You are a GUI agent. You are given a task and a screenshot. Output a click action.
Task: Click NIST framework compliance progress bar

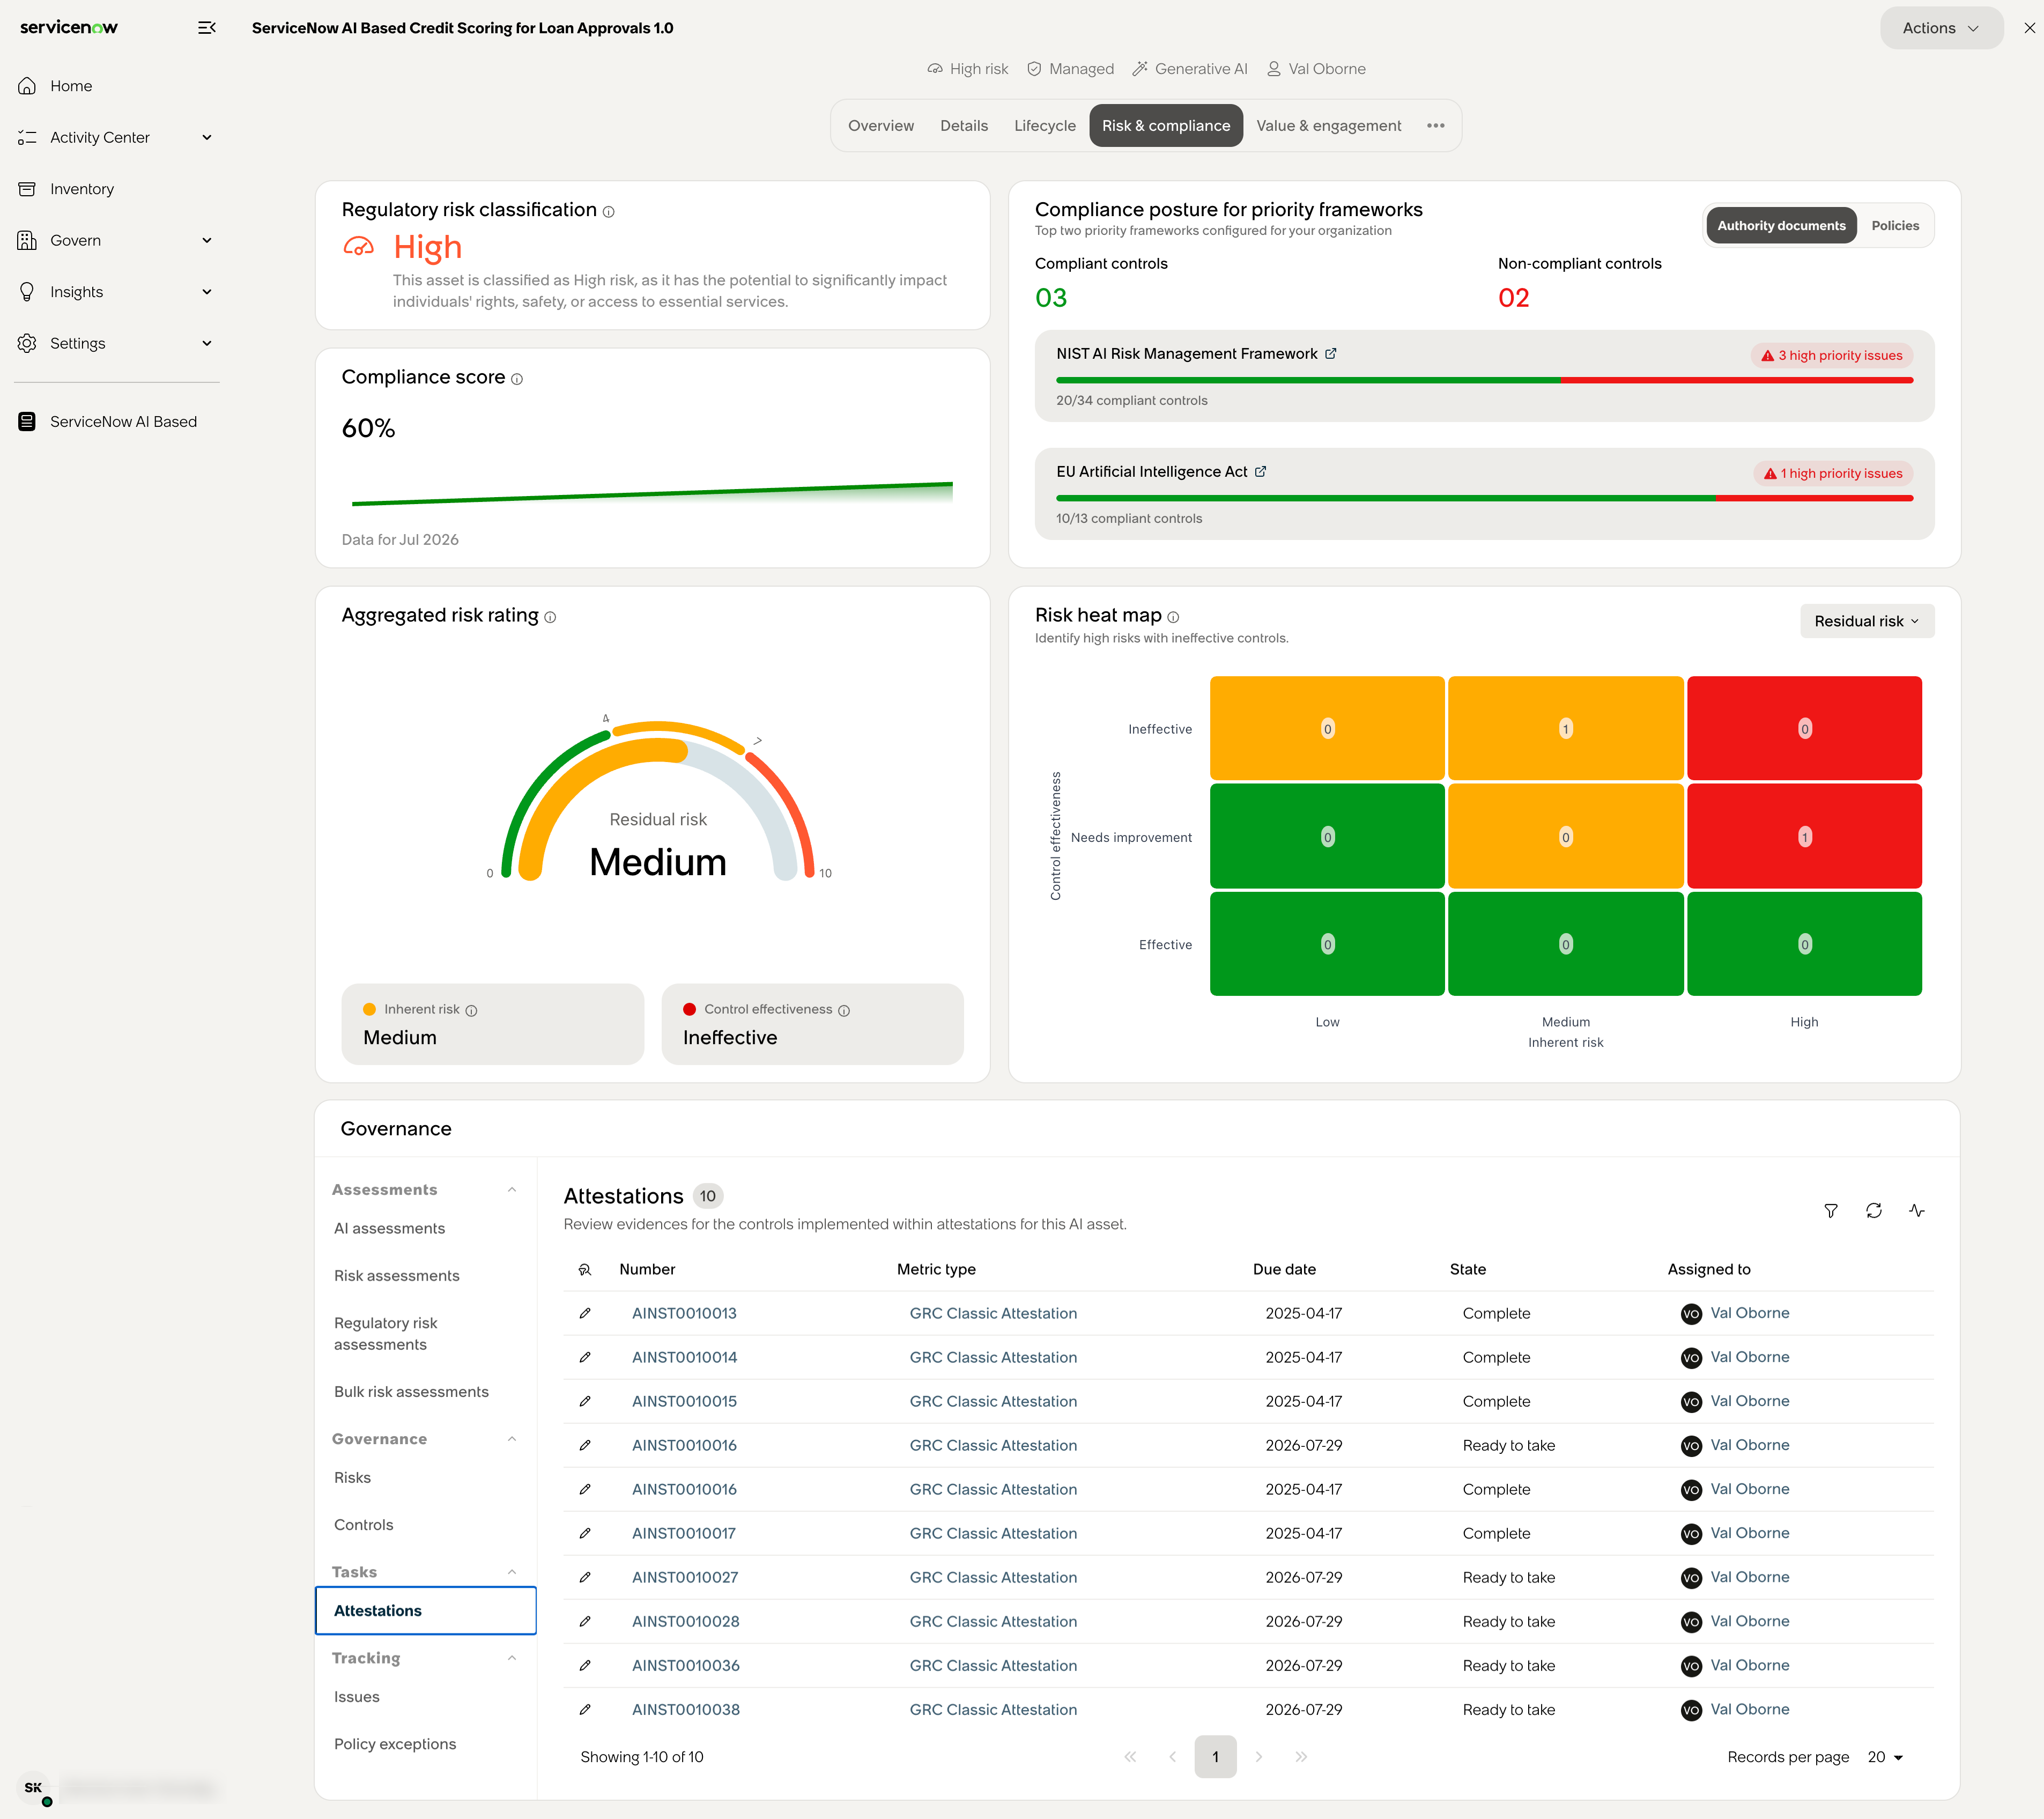1485,380
